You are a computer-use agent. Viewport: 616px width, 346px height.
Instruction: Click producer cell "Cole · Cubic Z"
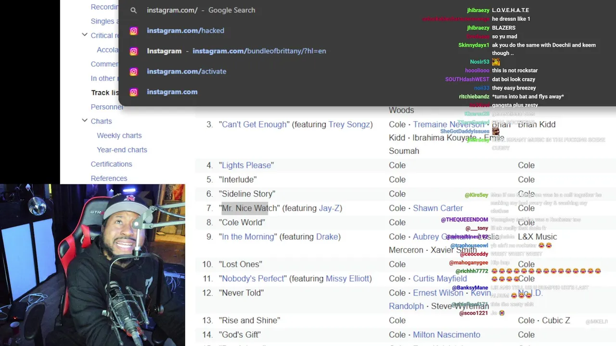(x=544, y=321)
